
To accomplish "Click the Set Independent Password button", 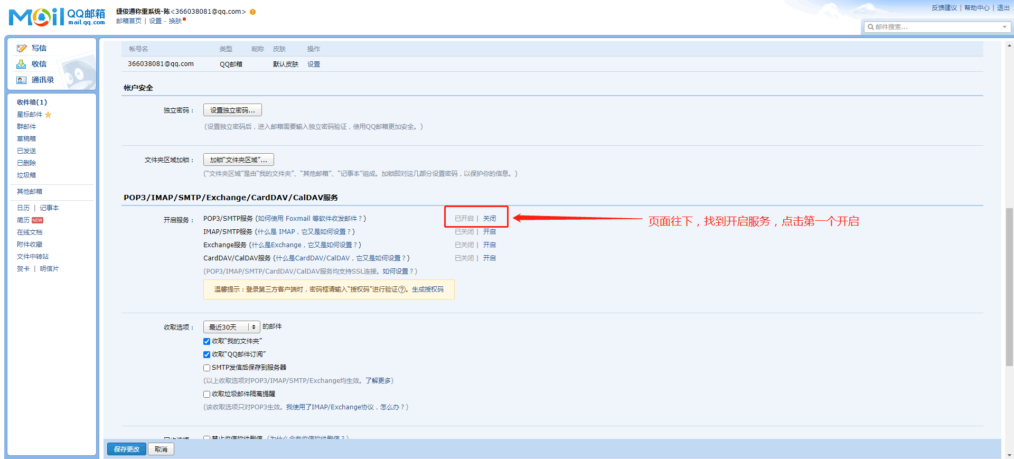I will pos(232,110).
